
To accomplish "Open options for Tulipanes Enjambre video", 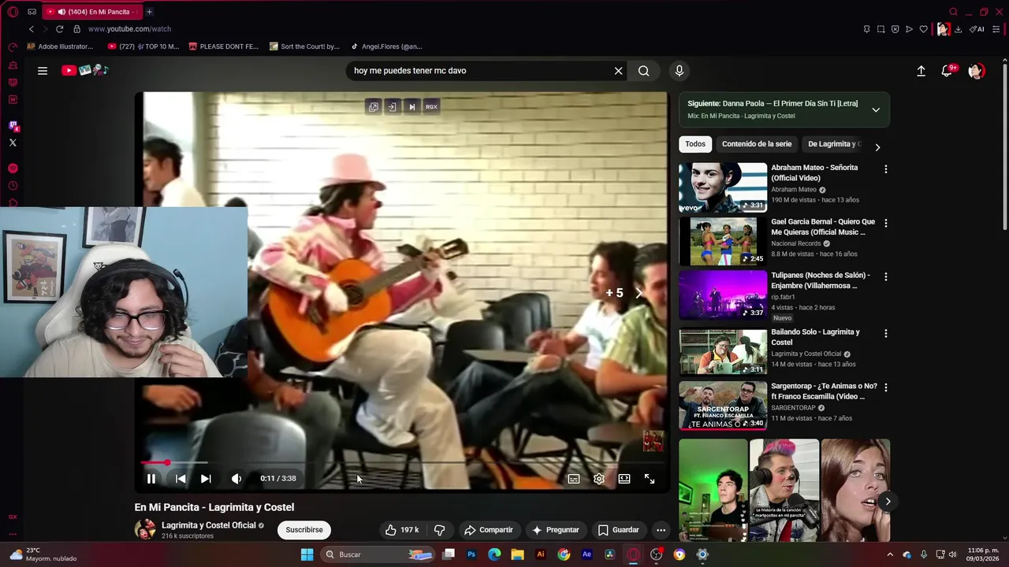I will tap(885, 277).
